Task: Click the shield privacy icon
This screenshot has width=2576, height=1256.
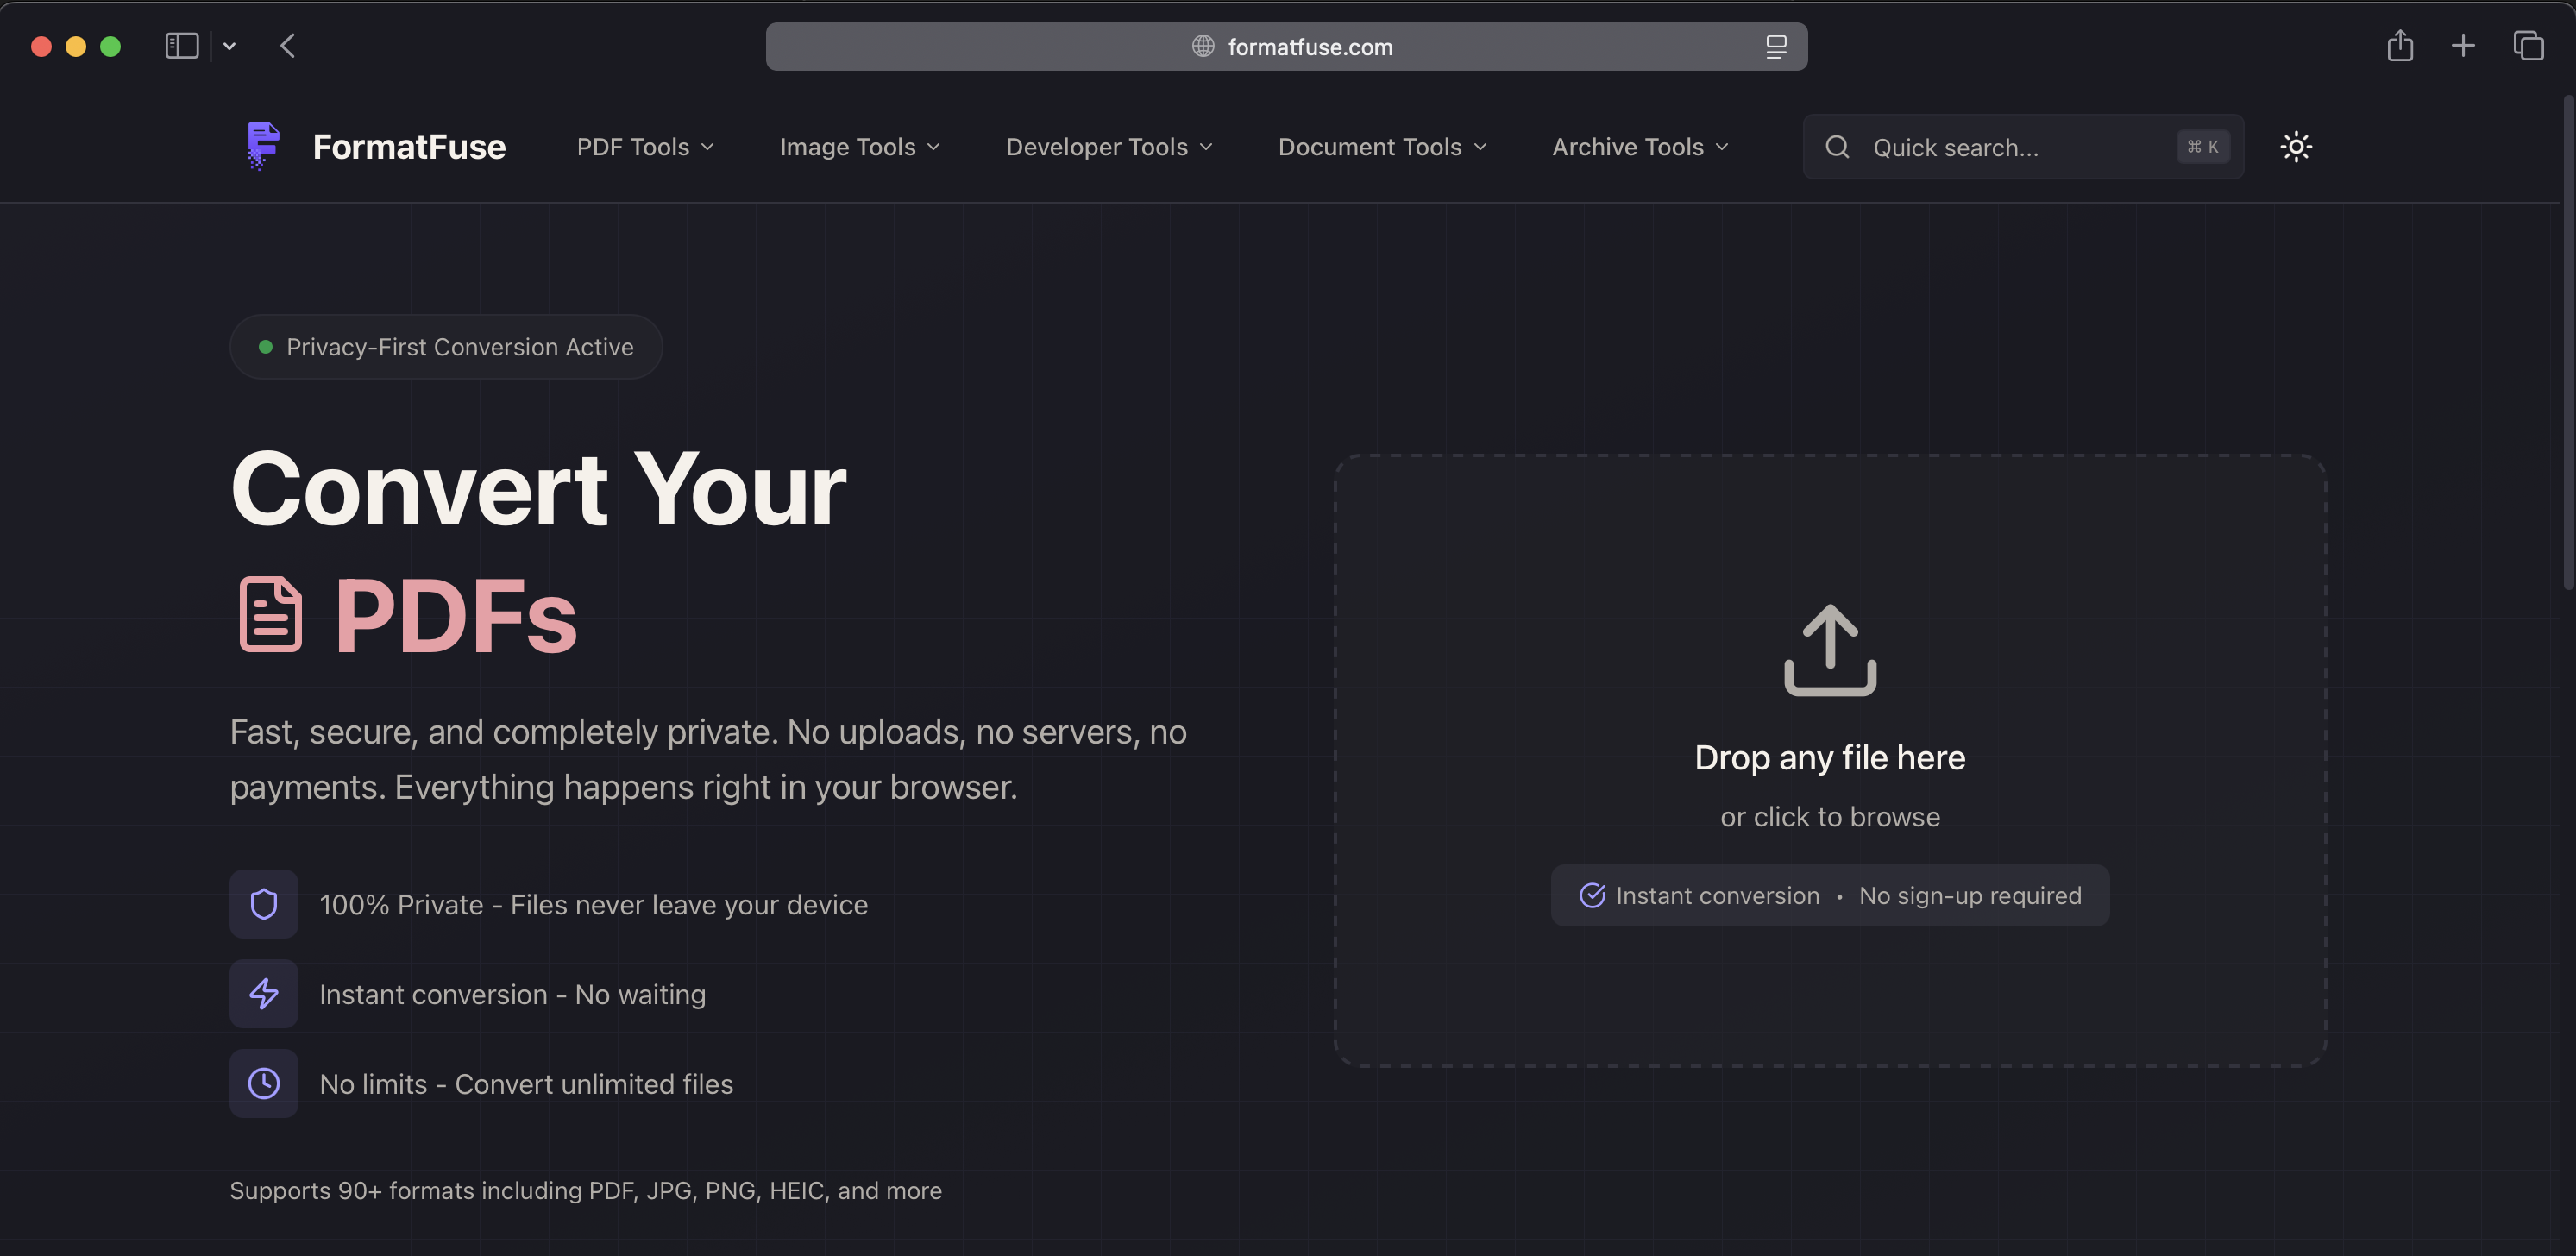Action: click(264, 904)
